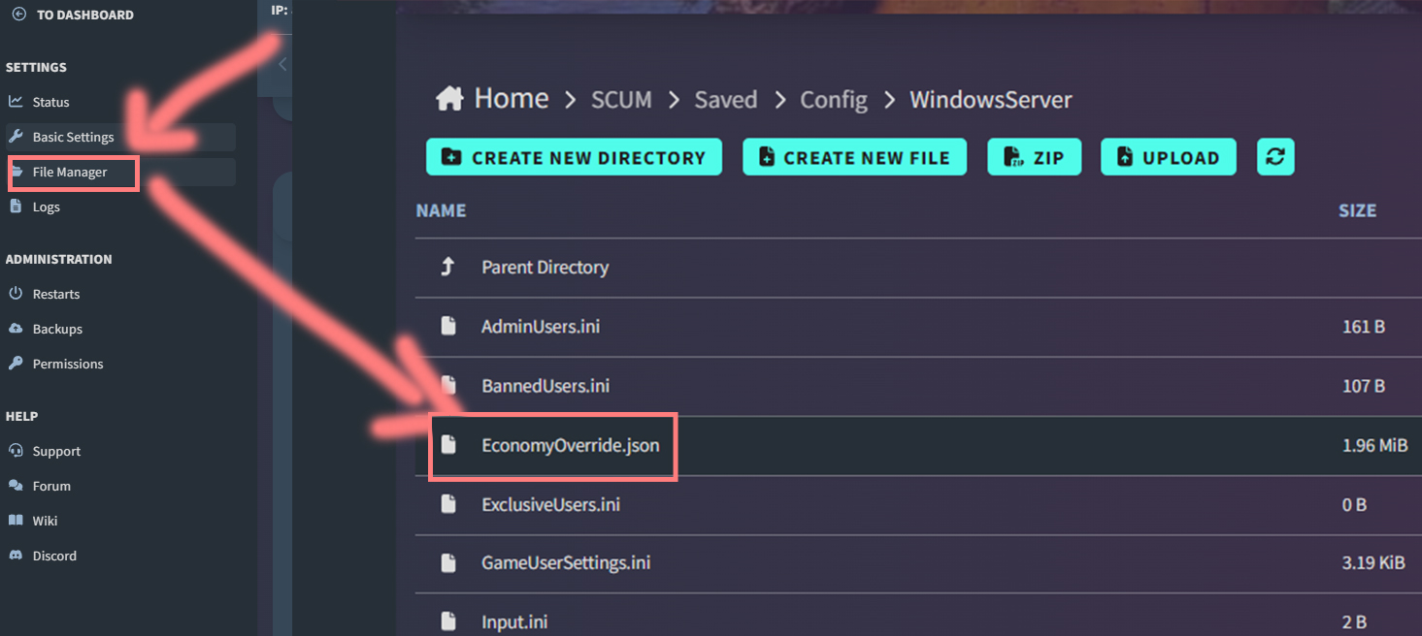Open the GameUserSettings.ini file
1422x636 pixels.
pos(565,562)
